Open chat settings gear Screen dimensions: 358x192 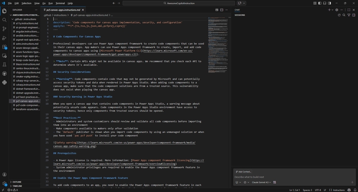click(337, 10)
